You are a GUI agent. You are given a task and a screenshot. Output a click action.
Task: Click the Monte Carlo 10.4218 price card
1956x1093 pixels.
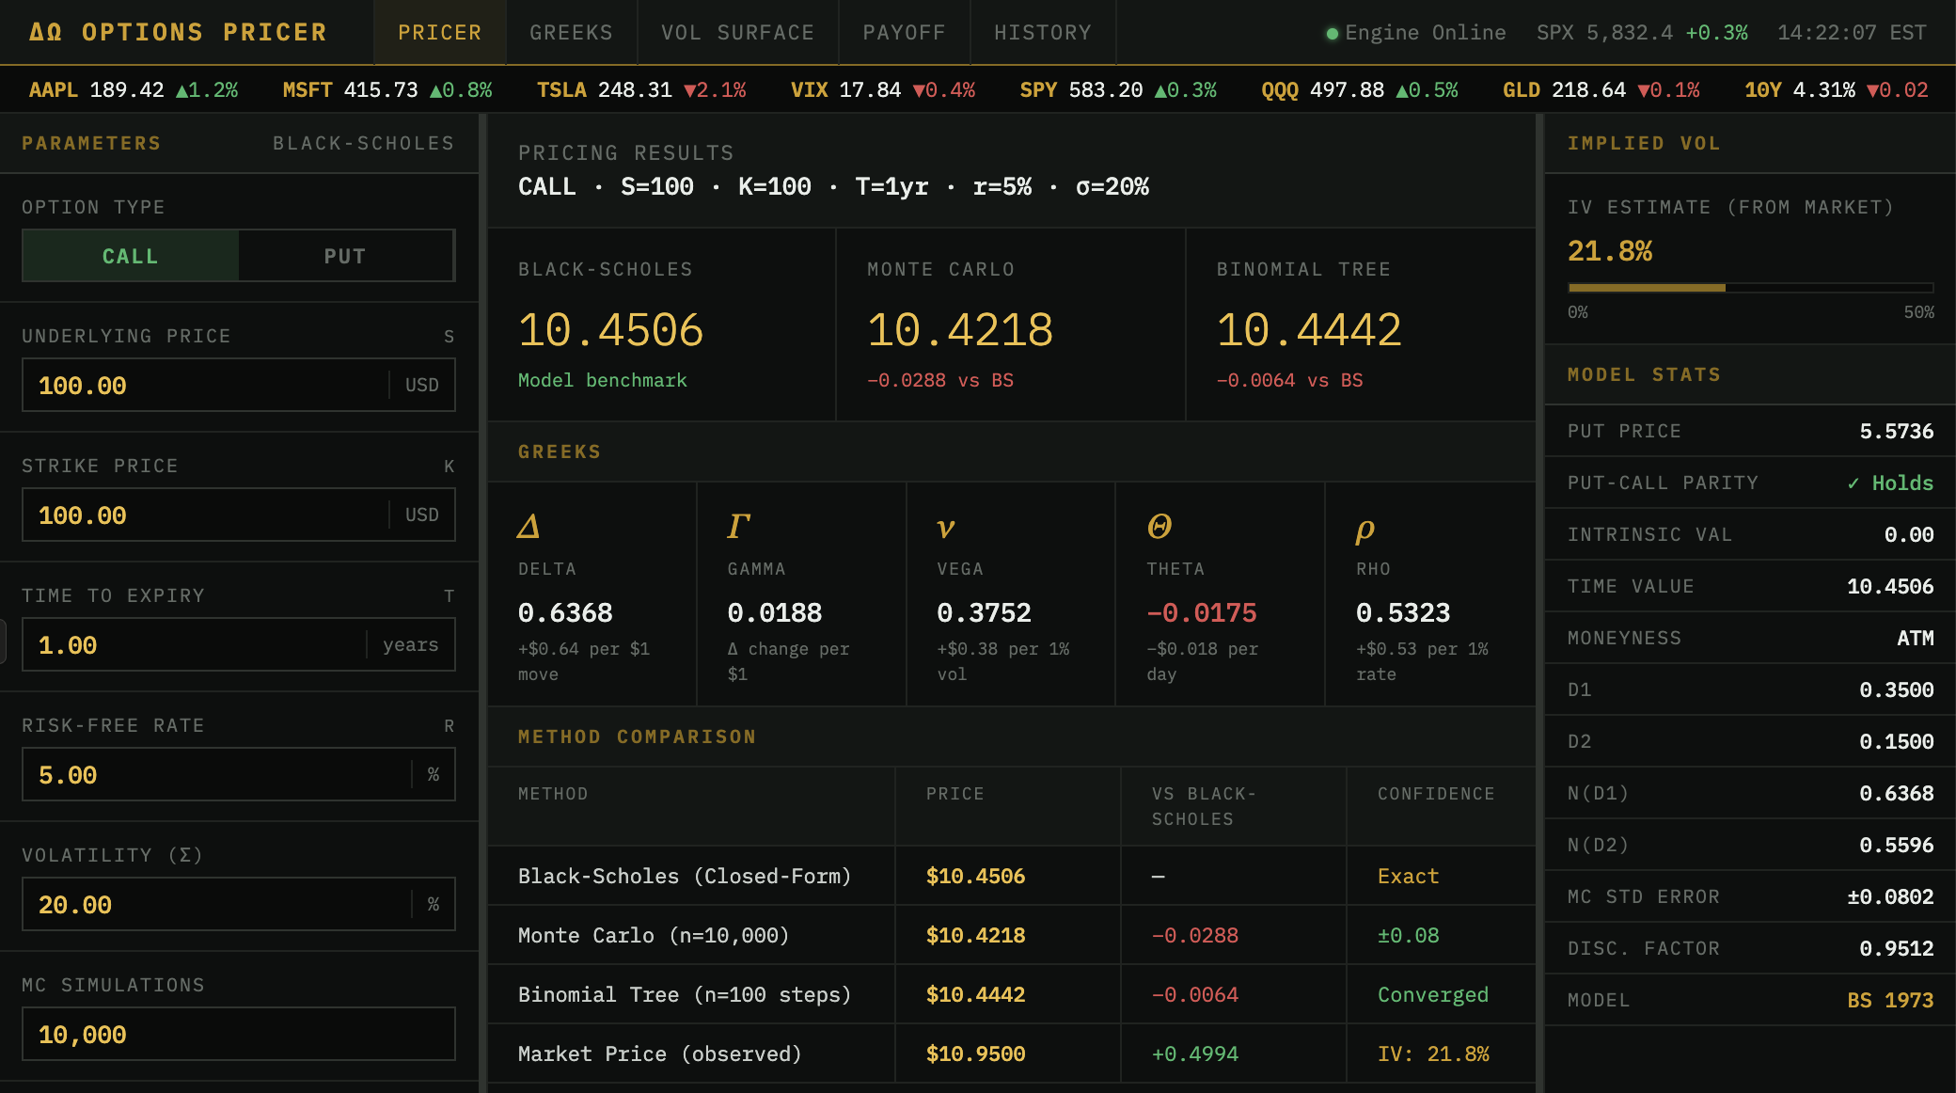(x=1011, y=325)
